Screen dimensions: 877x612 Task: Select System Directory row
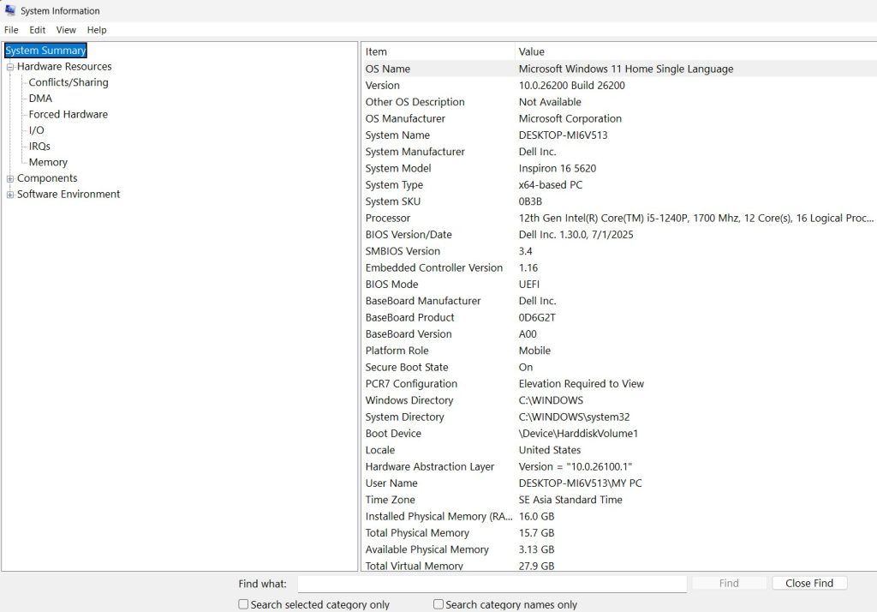point(619,417)
